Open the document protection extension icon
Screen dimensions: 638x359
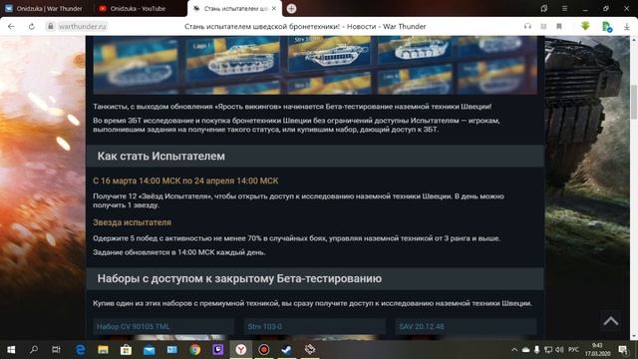tap(606, 27)
